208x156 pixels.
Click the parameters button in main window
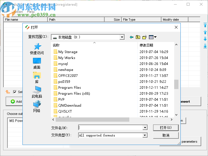click(x=191, y=142)
